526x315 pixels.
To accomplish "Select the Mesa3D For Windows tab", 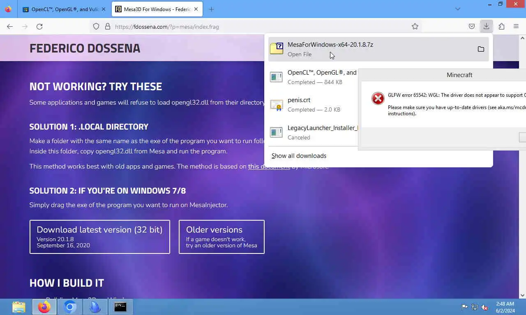I will 157,9.
